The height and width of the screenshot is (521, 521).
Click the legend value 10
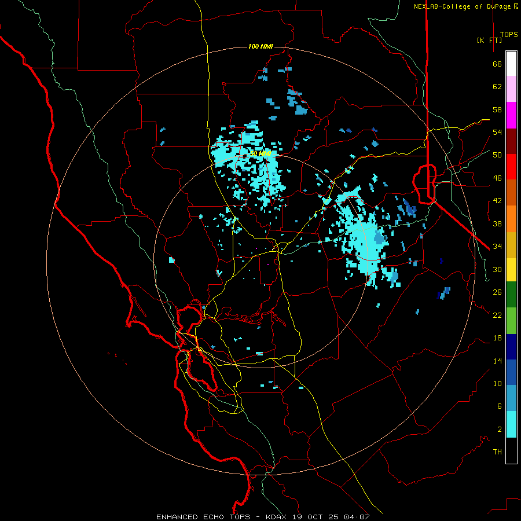(x=497, y=383)
